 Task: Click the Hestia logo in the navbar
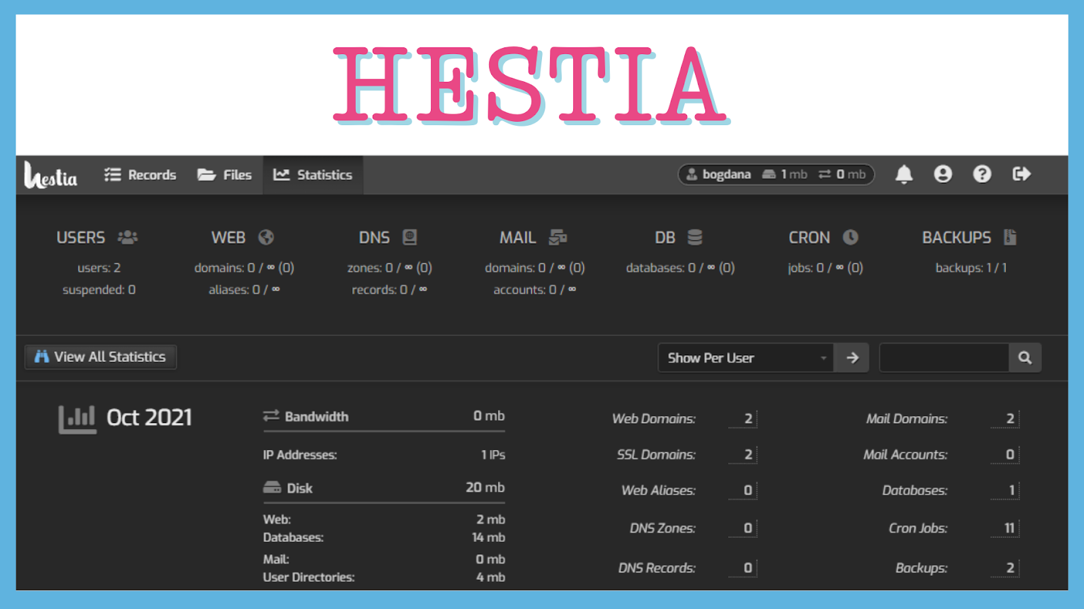[x=50, y=175]
